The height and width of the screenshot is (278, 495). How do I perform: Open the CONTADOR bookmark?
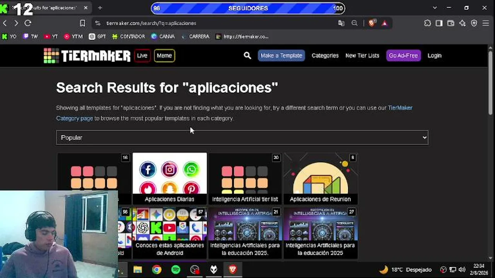click(128, 37)
